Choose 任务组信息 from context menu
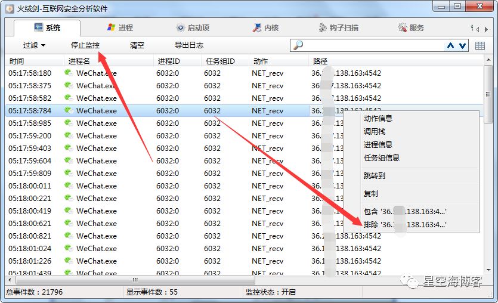Viewport: 498px width, 303px height. point(382,157)
